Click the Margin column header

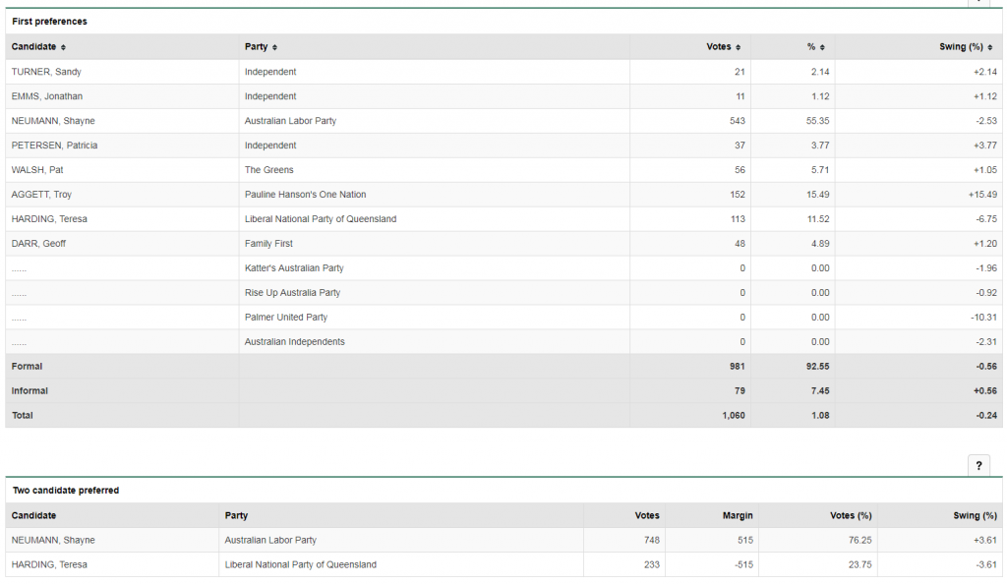click(x=737, y=515)
